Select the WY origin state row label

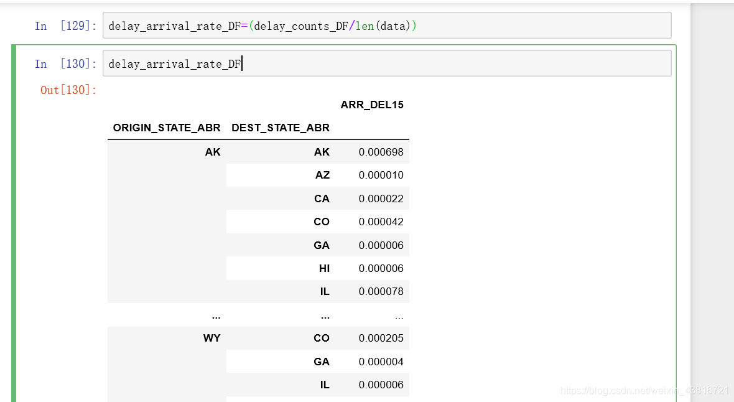(x=211, y=339)
